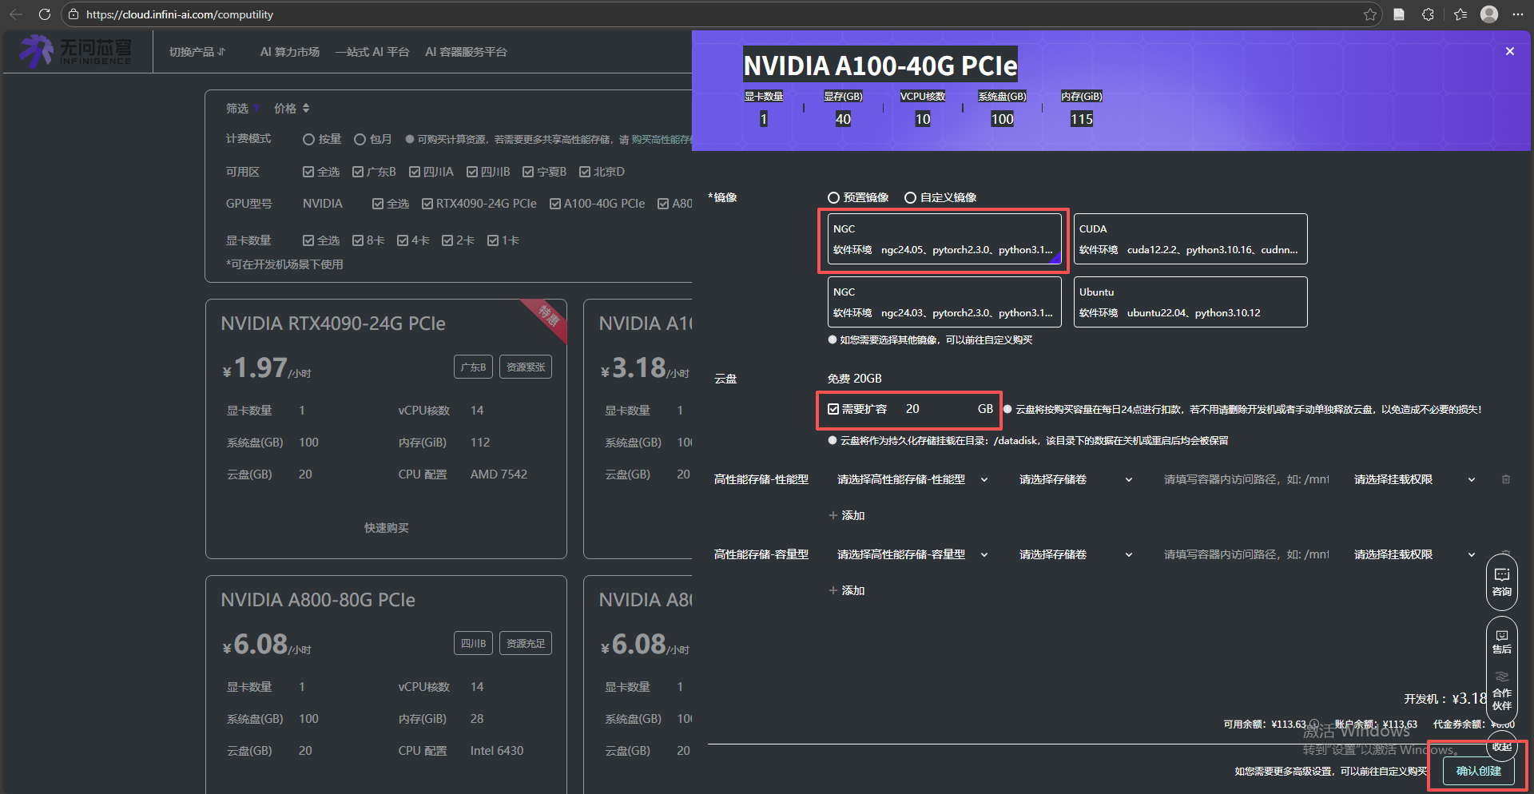This screenshot has height=794, width=1534.
Task: Select the CUDA cuda12.2.2 image card
Action: coord(1190,239)
